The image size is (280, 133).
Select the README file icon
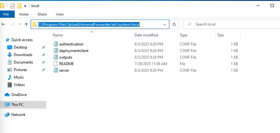point(56,64)
